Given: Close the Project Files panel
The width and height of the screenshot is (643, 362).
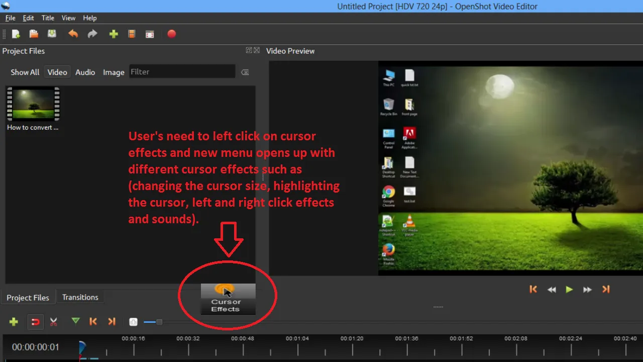Looking at the screenshot, I should pyautogui.click(x=257, y=50).
